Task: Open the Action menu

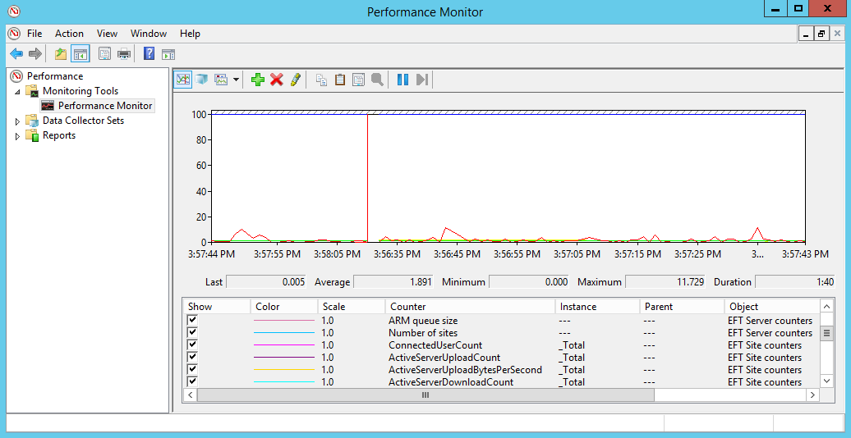Action: point(69,34)
